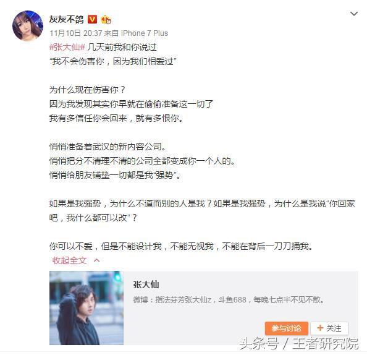Screen dimensions: 367x355
Task: Click the iPhone 7 Plus source link
Action: [x=145, y=33]
